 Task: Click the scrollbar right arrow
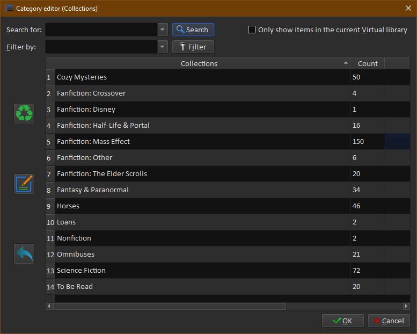pos(406,306)
